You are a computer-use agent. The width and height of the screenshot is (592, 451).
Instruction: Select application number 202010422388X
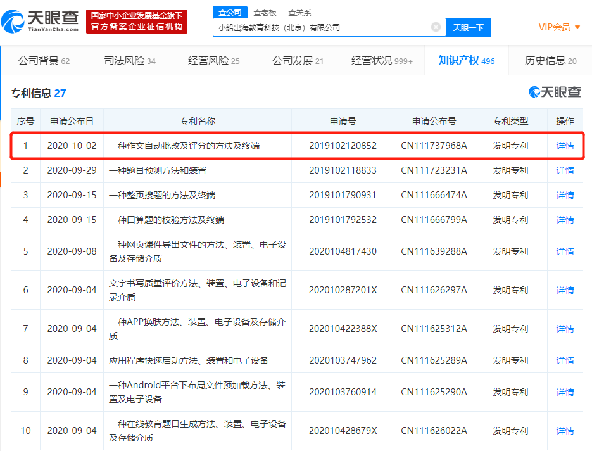tap(343, 329)
